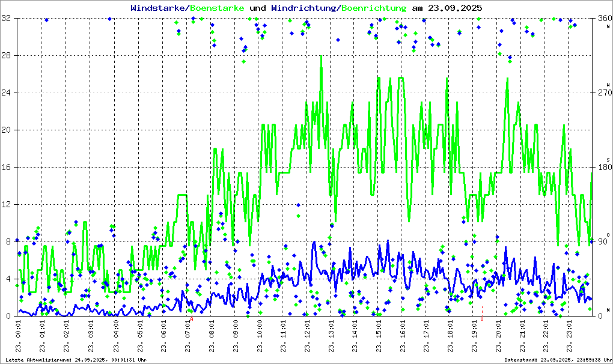Click the compass letter O on direction axis
Screen dimensions: 613x364
coord(608,234)
